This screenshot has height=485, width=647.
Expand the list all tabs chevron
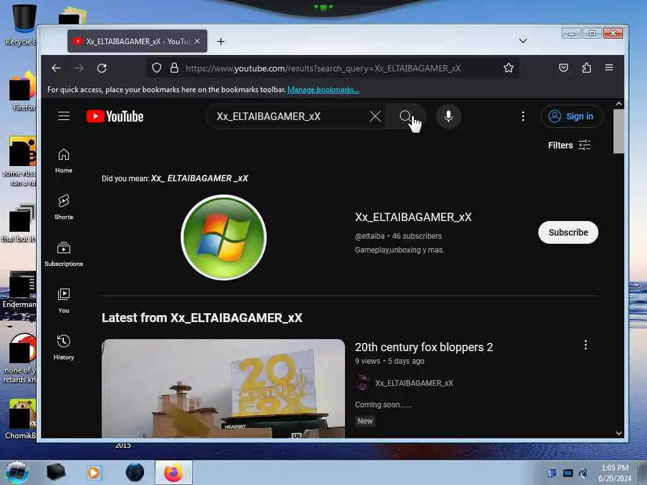[523, 41]
